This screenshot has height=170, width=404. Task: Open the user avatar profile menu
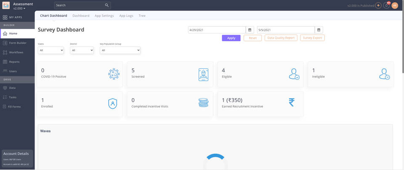[395, 5]
